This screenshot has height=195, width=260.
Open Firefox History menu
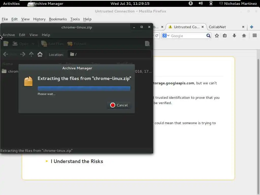click(x=39, y=19)
